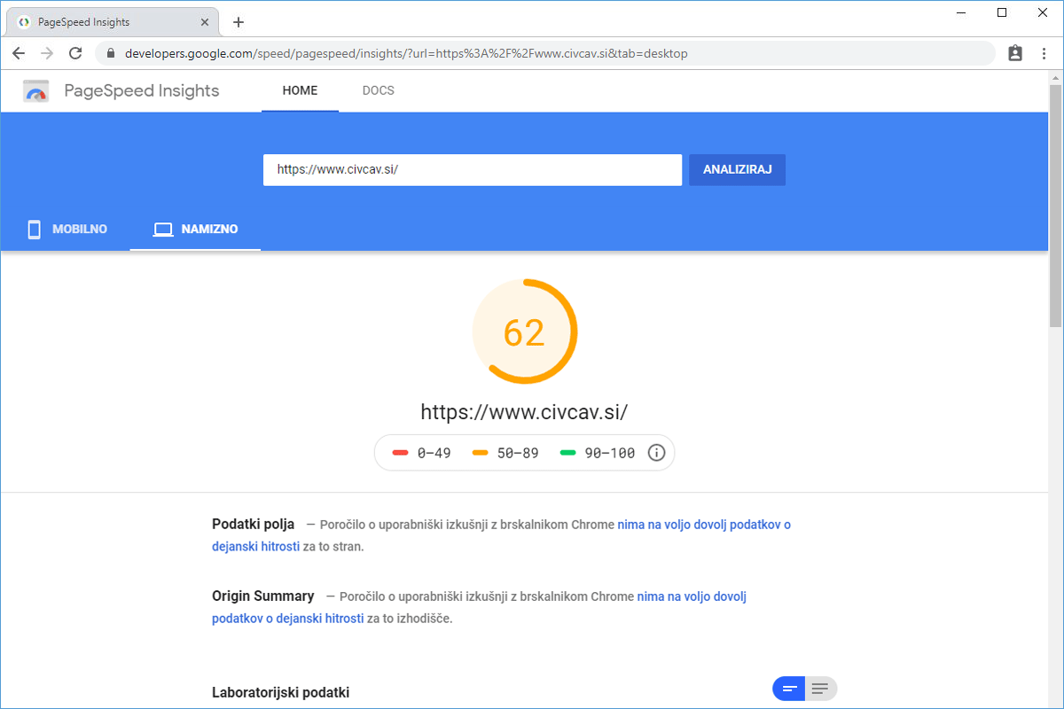Click the browser back arrow
Viewport: 1064px width, 709px height.
point(18,53)
